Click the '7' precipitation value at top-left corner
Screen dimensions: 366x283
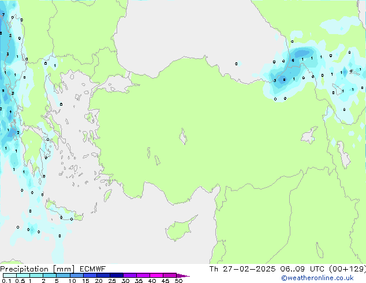click(3, 15)
